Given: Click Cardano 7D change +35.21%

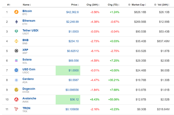Looking at the screenshot, I should point(114,80).
